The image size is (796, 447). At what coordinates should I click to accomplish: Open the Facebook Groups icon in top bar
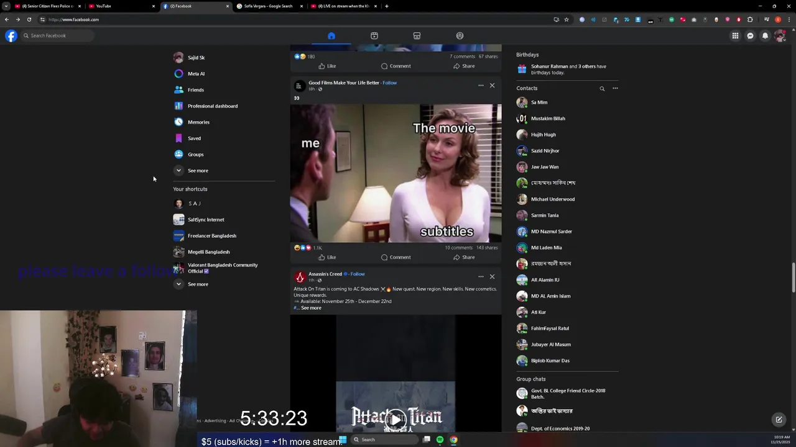[x=460, y=36]
